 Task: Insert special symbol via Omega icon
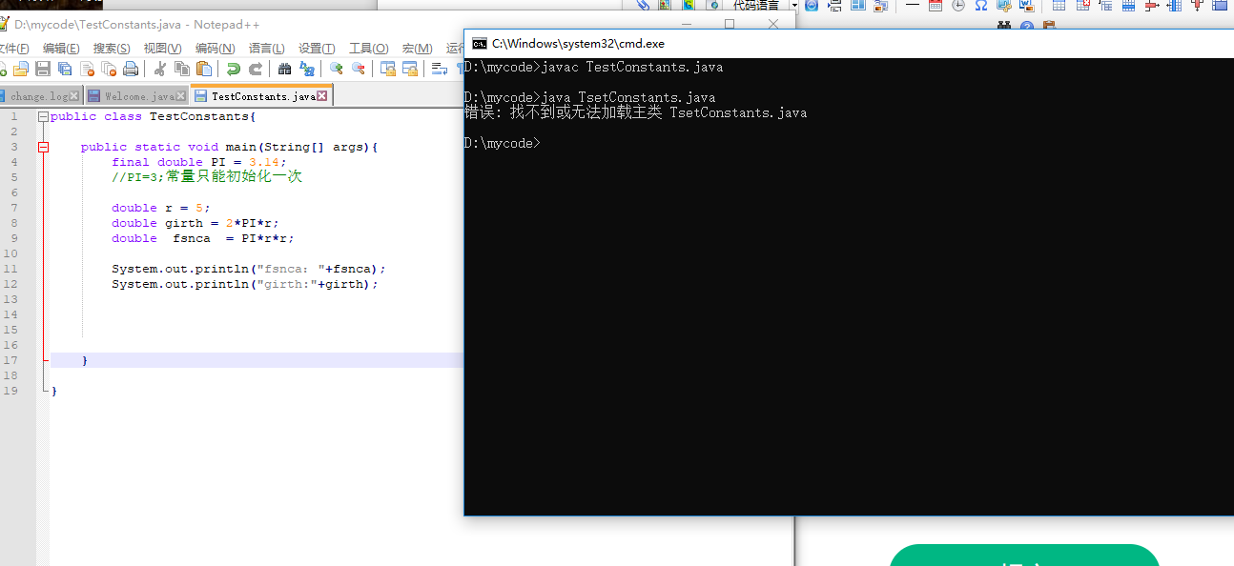(980, 6)
